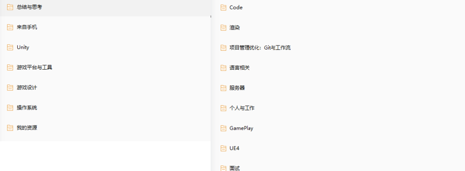The image size is (465, 171).
Task: Click the folder icon beside 总结与思考
Action: pos(10,7)
